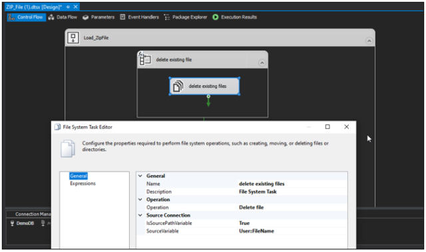This screenshot has width=426, height=252.
Task: Click the pin icon on ZIP_File tab
Action: [x=68, y=7]
